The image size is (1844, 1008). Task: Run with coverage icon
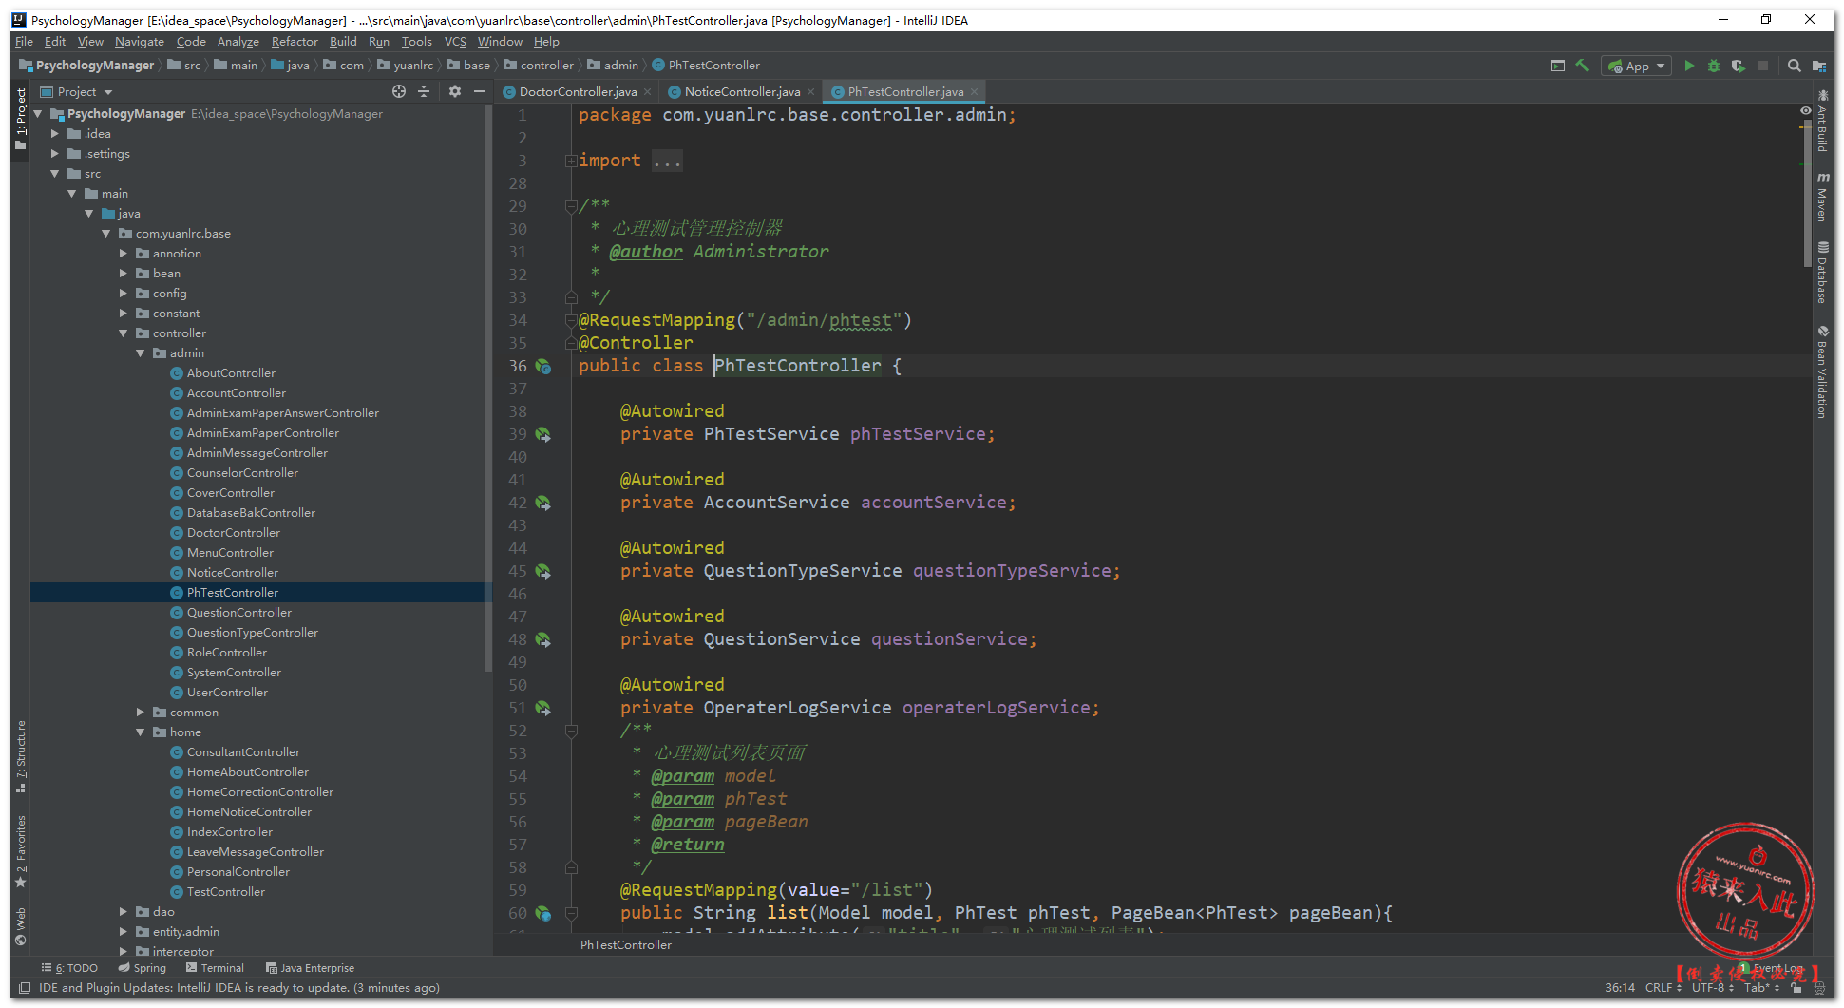pyautogui.click(x=1738, y=66)
